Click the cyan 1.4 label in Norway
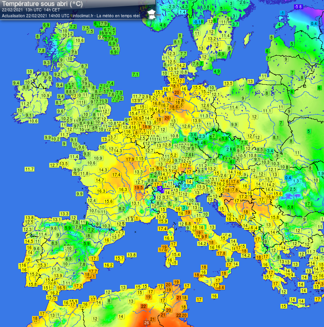The height and width of the screenshot is (327, 324). 182,12
